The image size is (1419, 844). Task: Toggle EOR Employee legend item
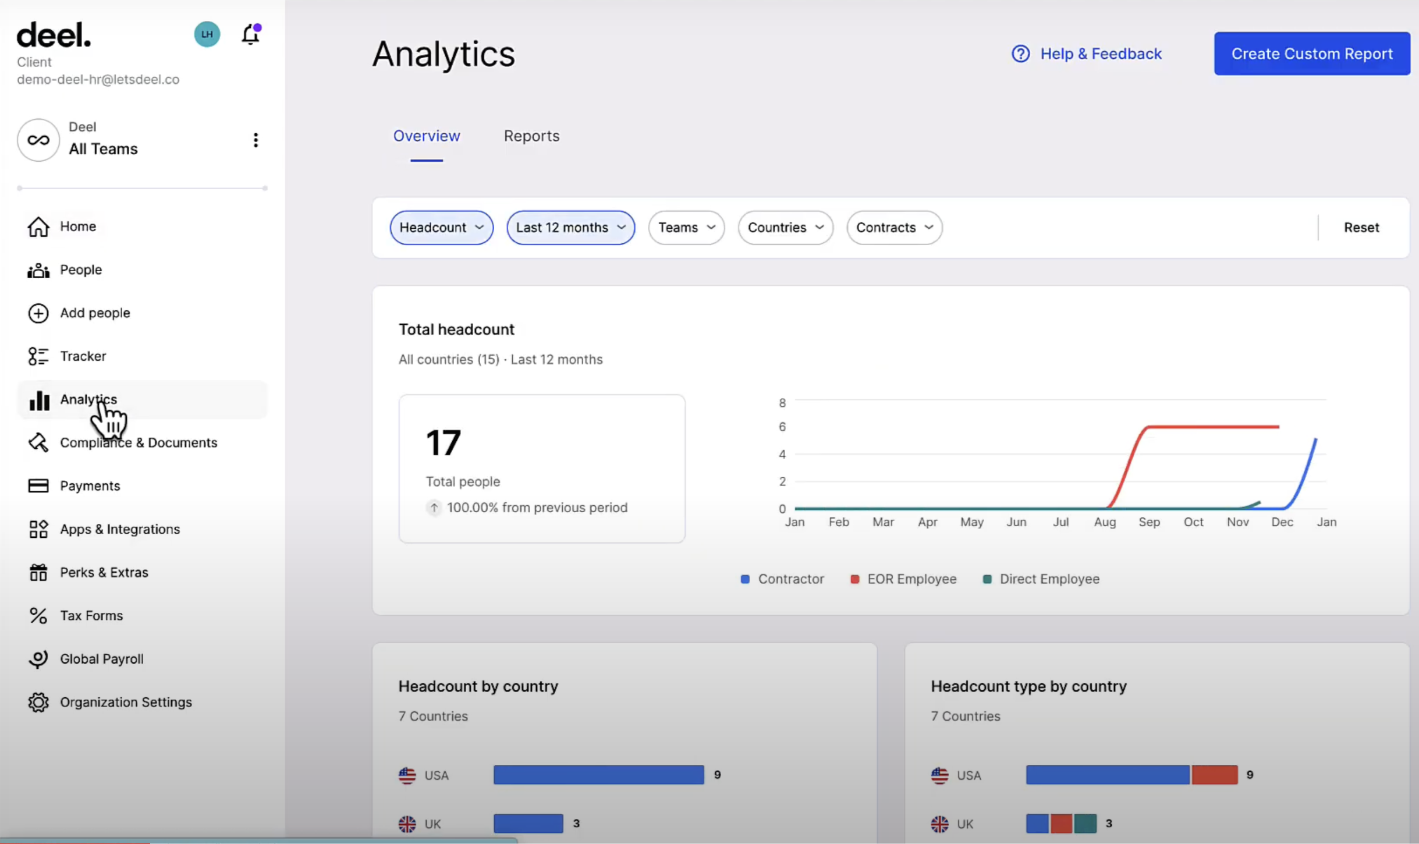[x=903, y=579]
